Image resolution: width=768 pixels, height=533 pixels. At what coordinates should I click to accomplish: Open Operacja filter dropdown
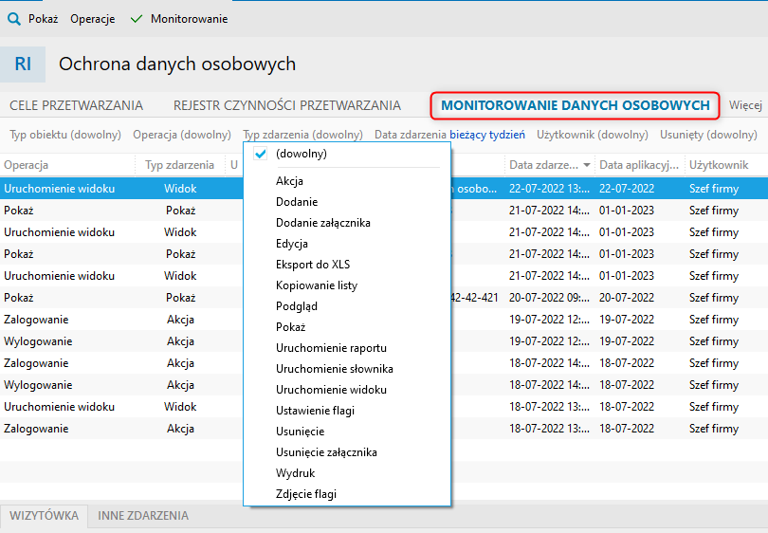pos(182,135)
